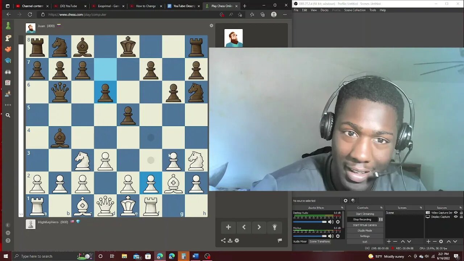Click Juan's avatar above the board

31,28
